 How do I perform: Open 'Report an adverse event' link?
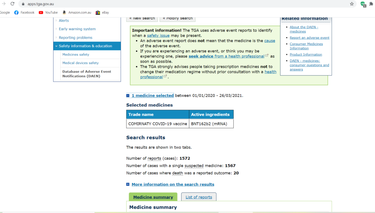tap(309, 37)
